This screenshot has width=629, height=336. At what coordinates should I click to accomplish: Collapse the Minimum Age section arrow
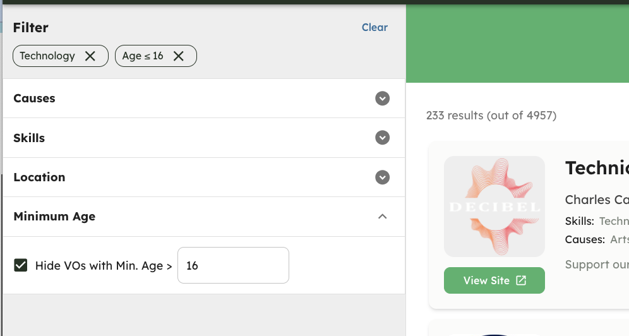(382, 217)
